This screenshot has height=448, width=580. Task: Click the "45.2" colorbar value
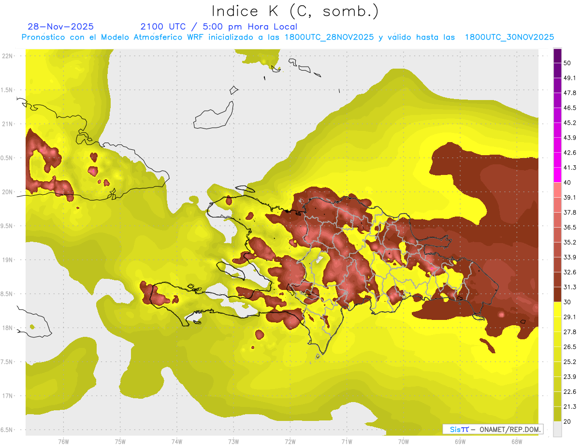(570, 123)
